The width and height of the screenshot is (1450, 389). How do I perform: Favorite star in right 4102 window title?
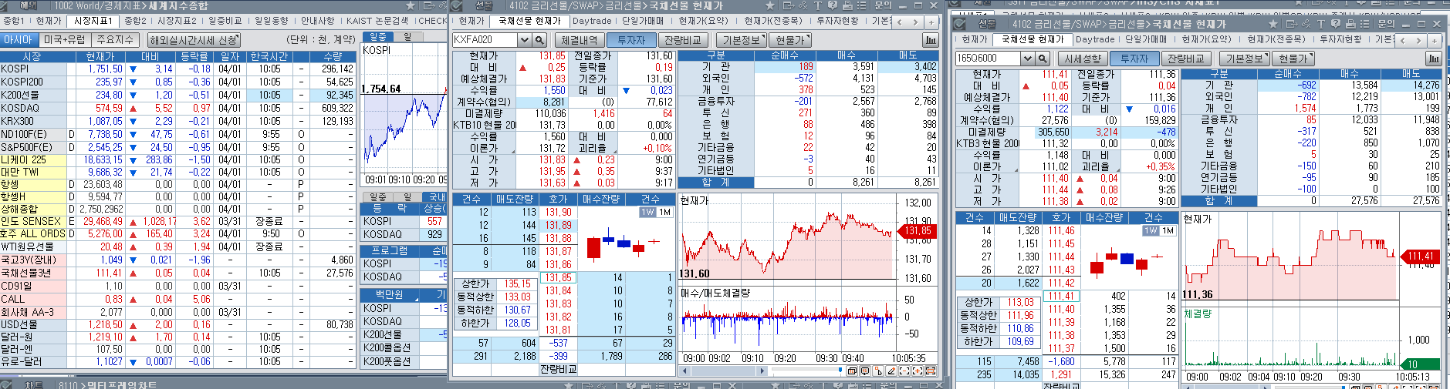click(x=1273, y=24)
